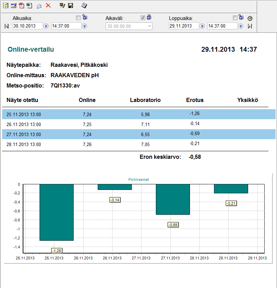Expand the Loppuaika time picker arrow
Image resolution: width=277 pixels, height=288 pixels.
(x=241, y=26)
